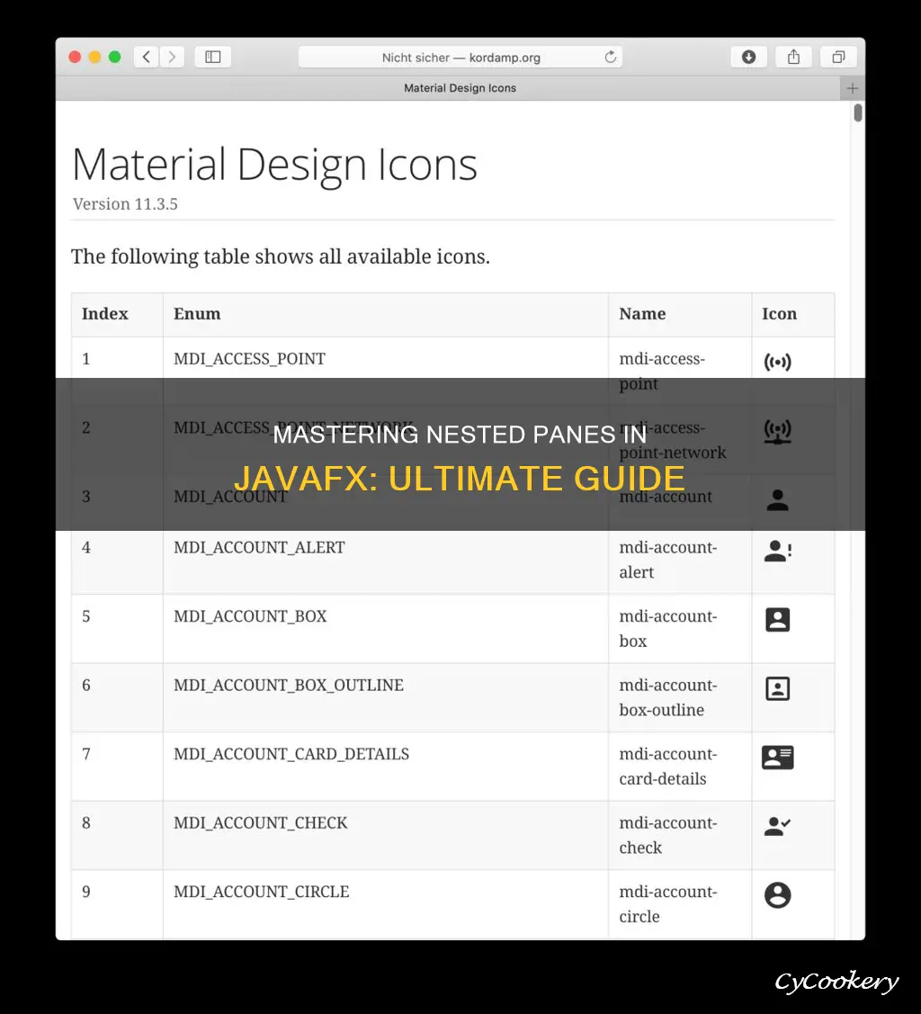Click the kordamp.org address bar
This screenshot has height=1014, width=921.
[x=460, y=57]
